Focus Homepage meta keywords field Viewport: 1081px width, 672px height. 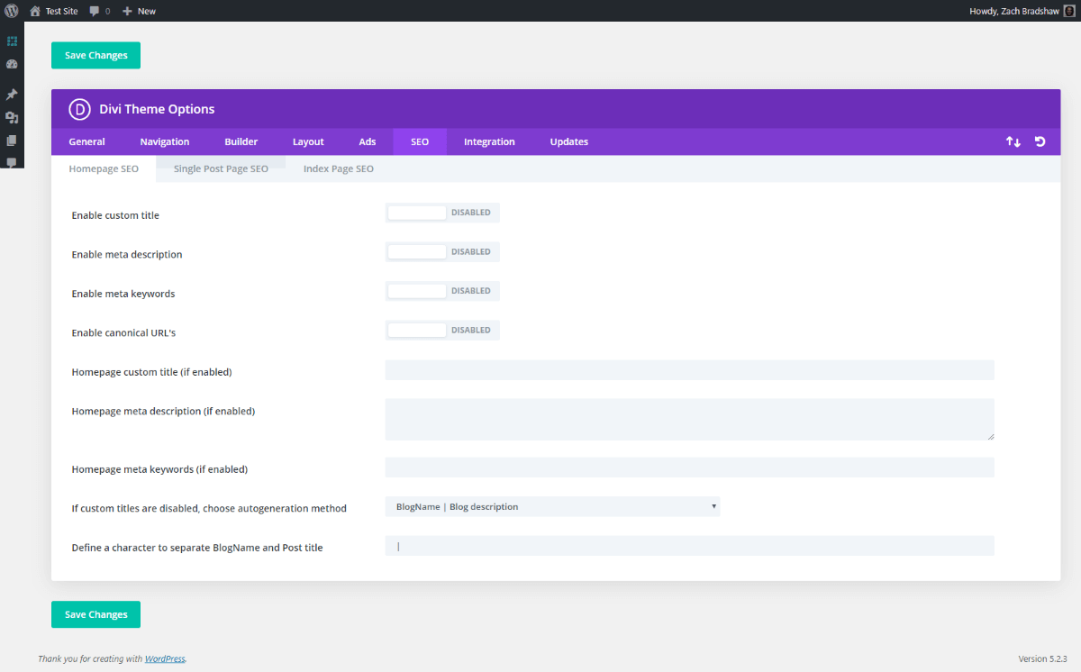[689, 468]
